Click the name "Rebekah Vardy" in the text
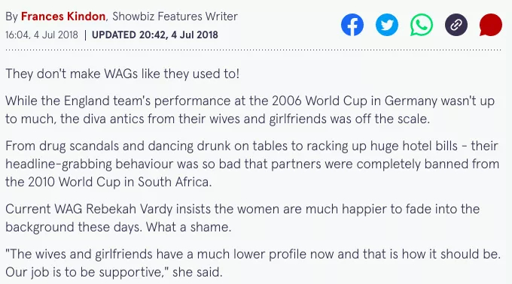The image size is (512, 284). [x=129, y=209]
